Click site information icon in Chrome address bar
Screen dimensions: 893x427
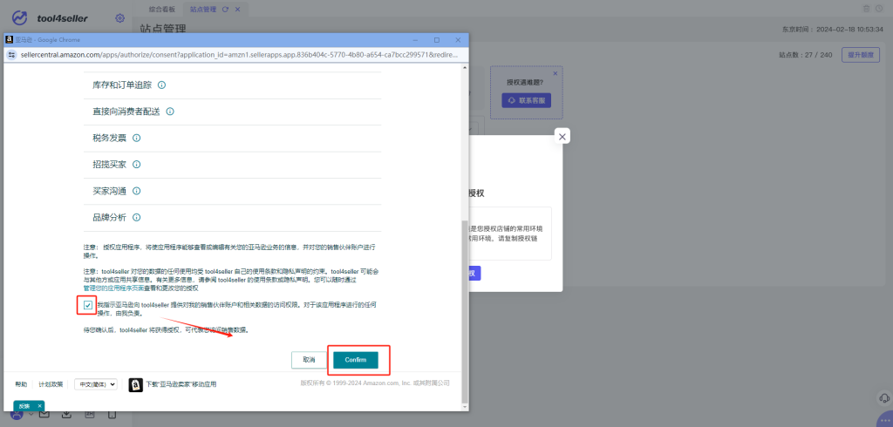pyautogui.click(x=12, y=55)
